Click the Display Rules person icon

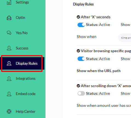(9, 63)
